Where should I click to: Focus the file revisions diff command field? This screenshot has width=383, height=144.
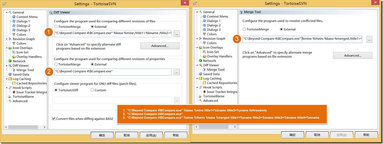pyautogui.click(x=113, y=34)
